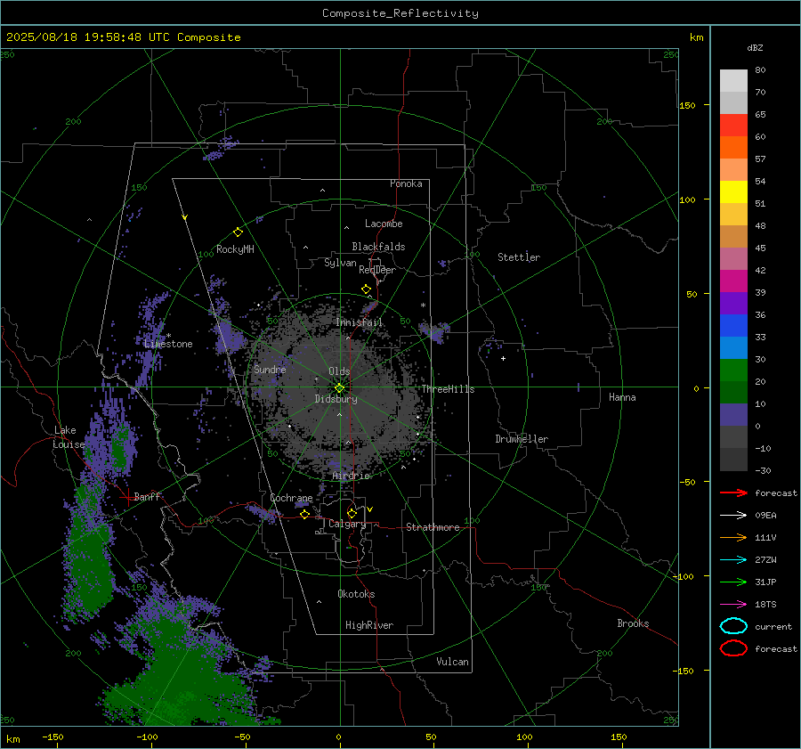Viewport: 801px width, 749px height.
Task: Select the light gray 80-70 dBZ swatch
Action: point(733,81)
